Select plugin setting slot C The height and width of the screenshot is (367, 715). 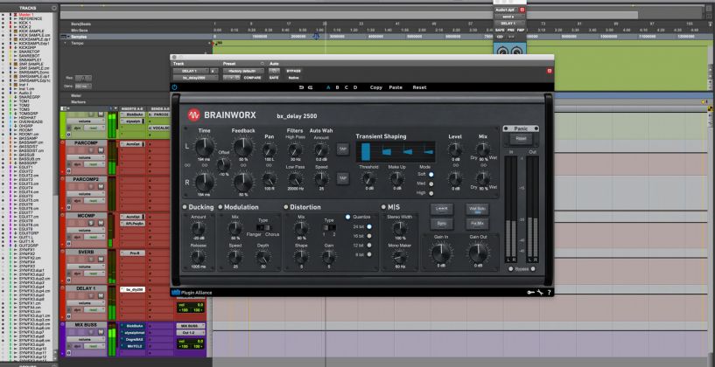[346, 87]
